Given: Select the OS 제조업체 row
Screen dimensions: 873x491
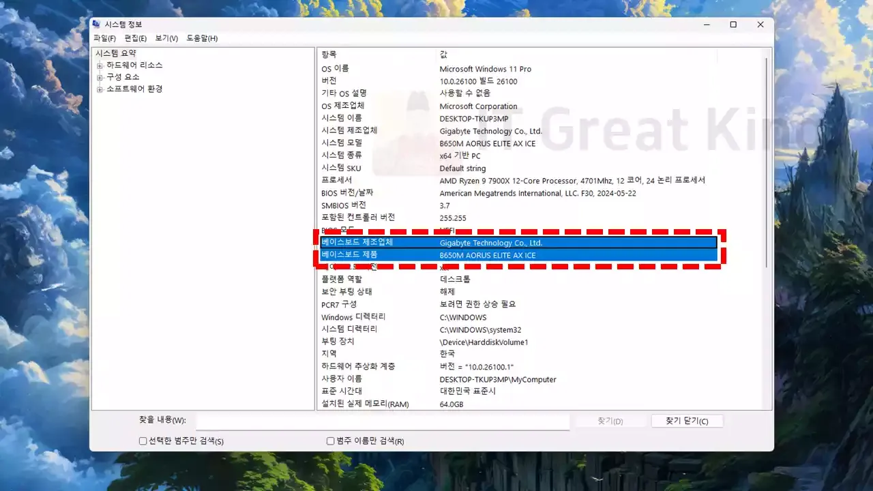Looking at the screenshot, I should point(518,106).
